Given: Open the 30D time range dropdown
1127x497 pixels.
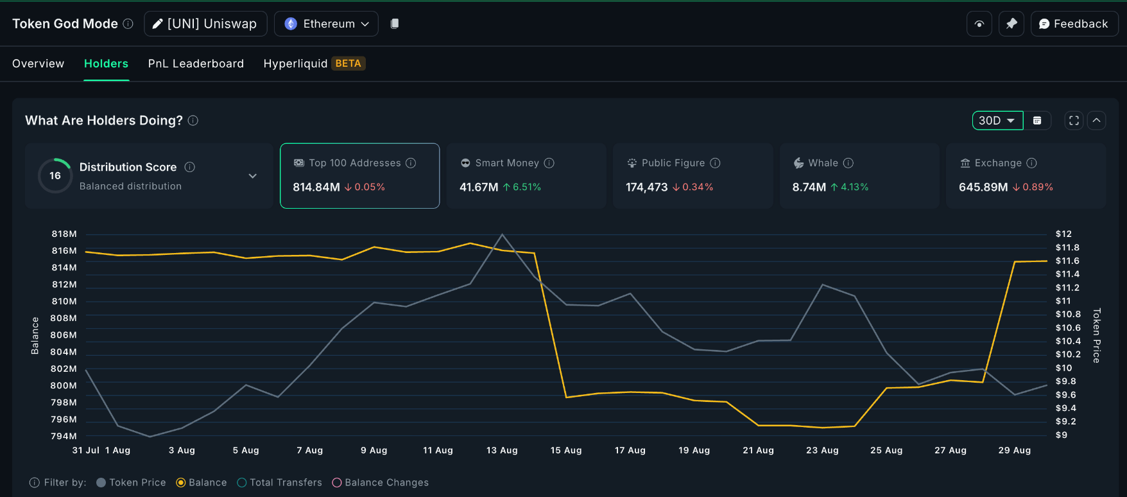Looking at the screenshot, I should 997,121.
